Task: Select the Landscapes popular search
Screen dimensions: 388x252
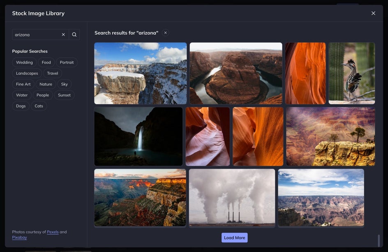Action: [x=27, y=73]
